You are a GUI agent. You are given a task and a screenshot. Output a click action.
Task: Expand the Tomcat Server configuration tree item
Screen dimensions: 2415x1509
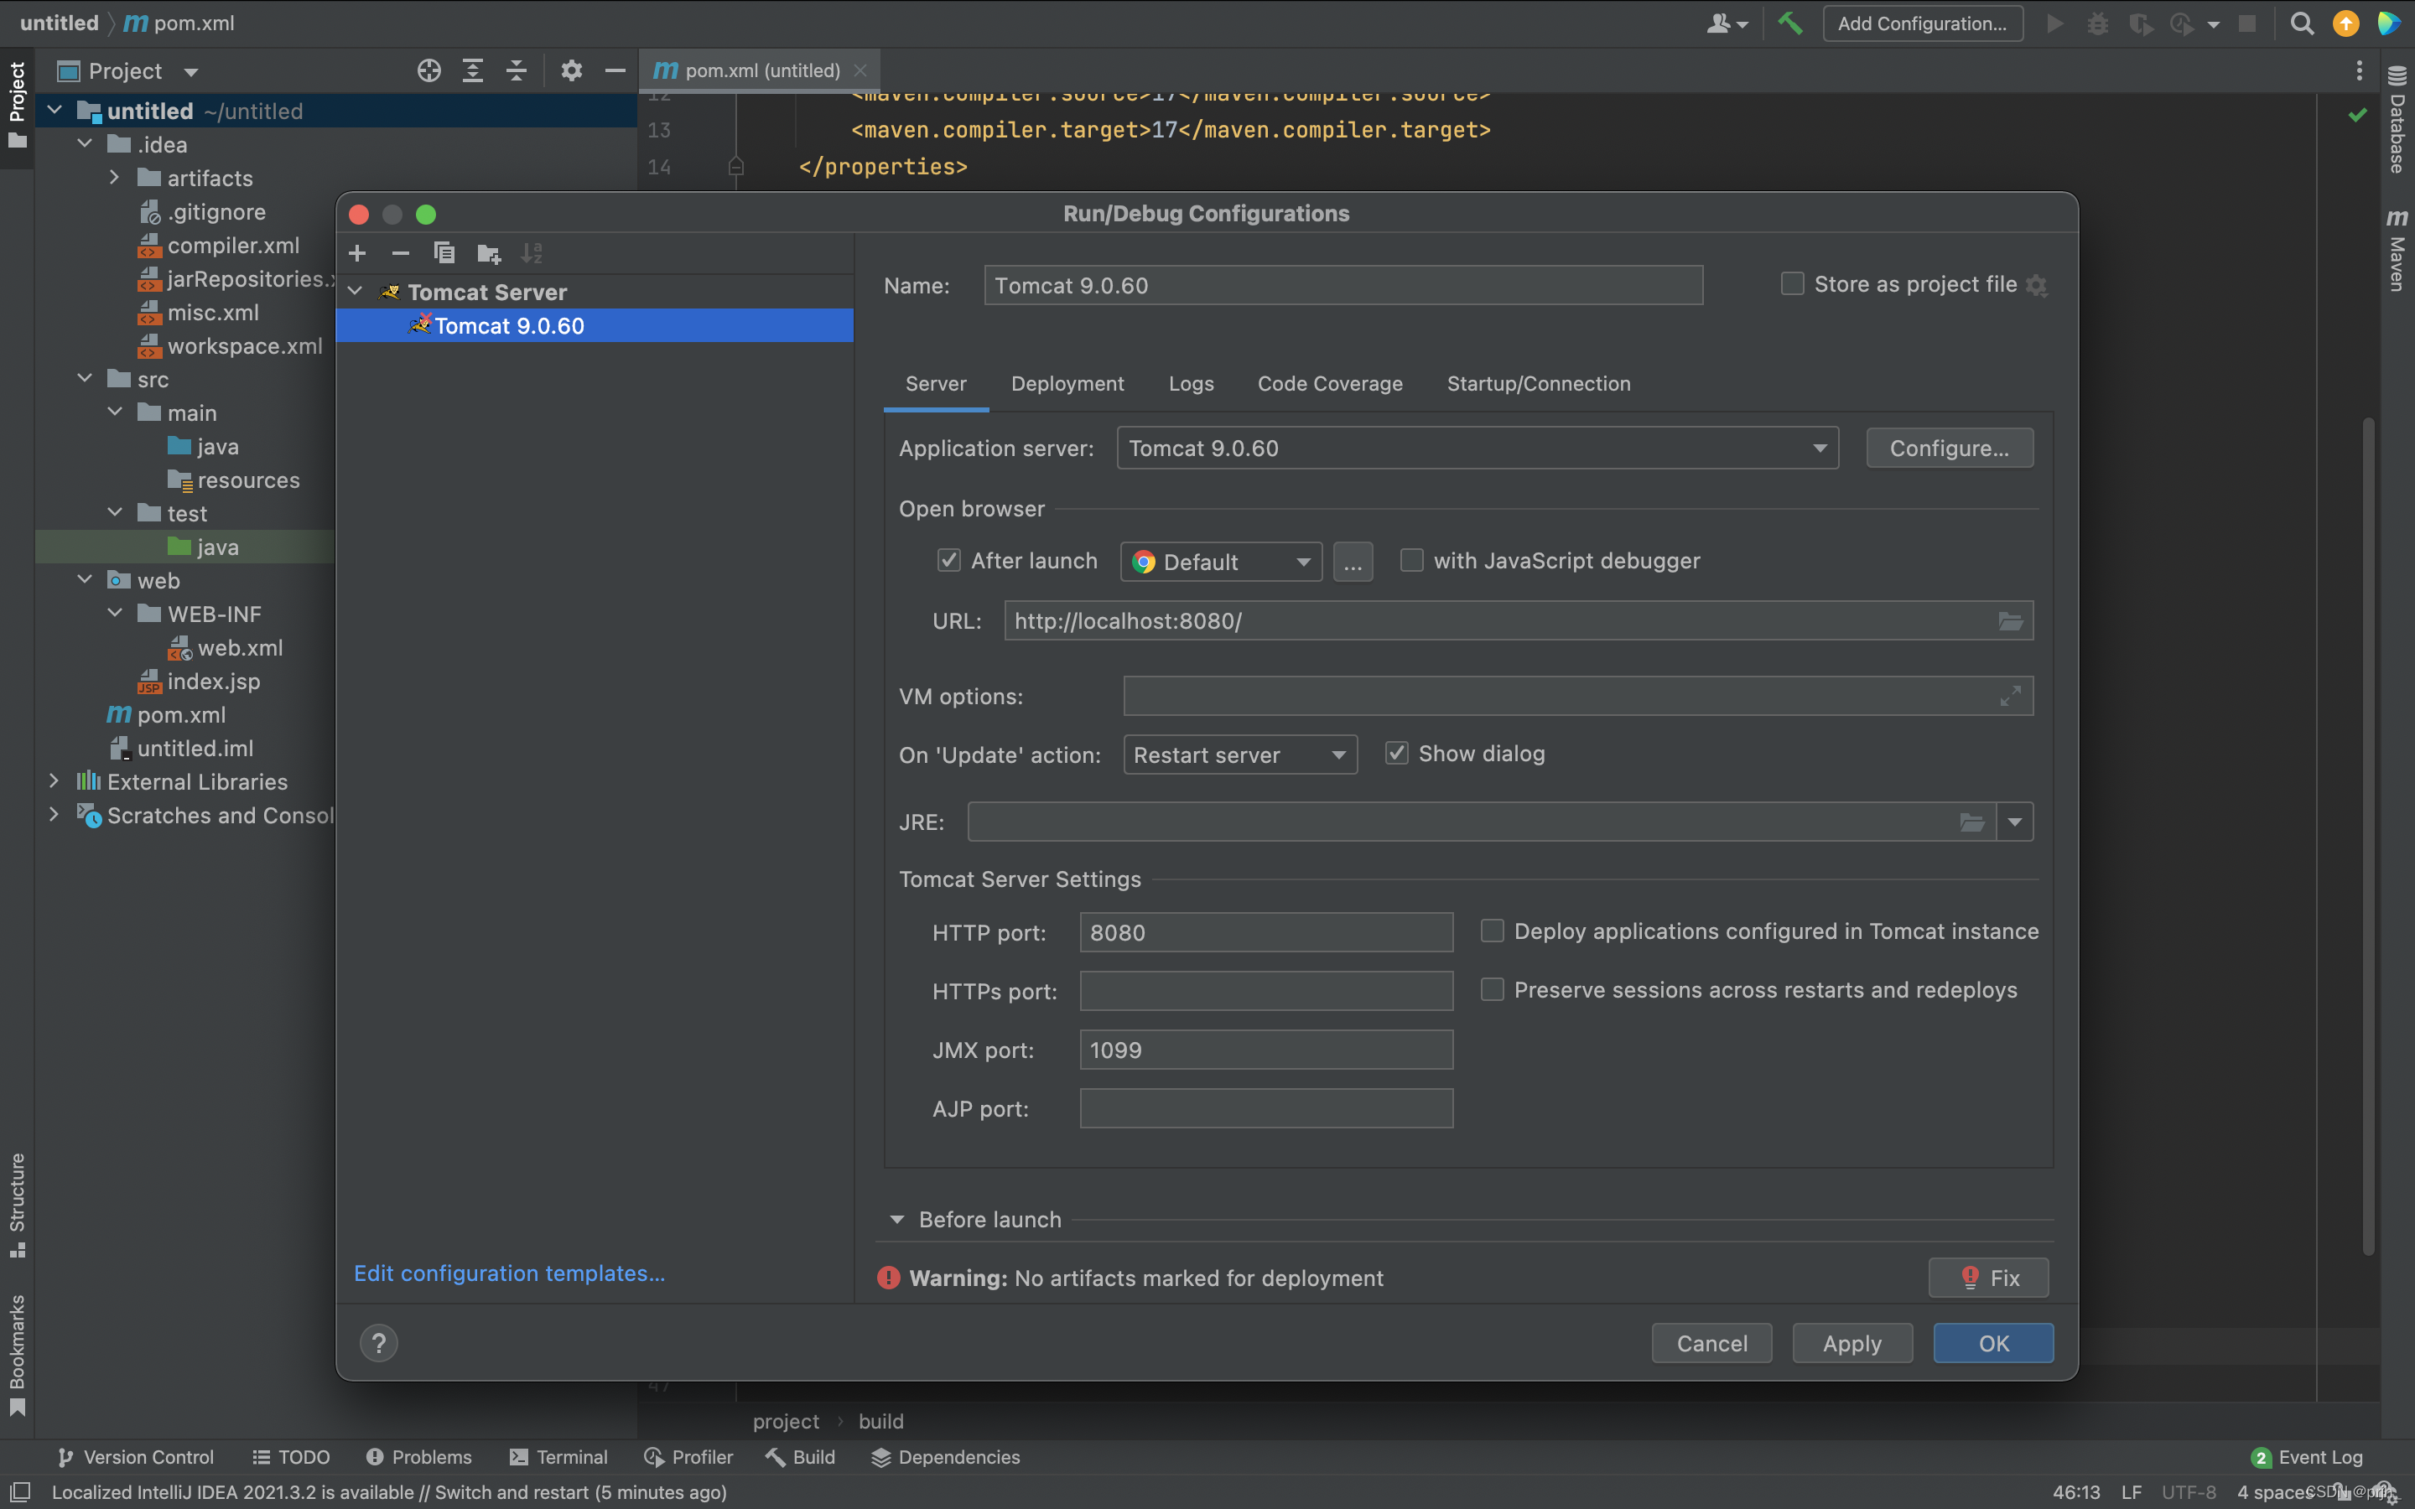(x=360, y=292)
